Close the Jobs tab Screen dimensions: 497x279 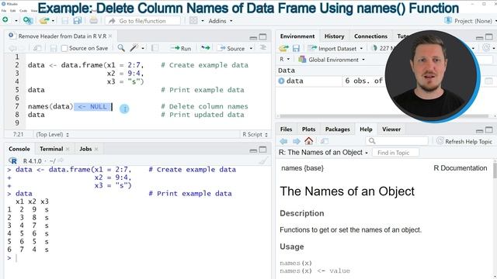point(96,149)
